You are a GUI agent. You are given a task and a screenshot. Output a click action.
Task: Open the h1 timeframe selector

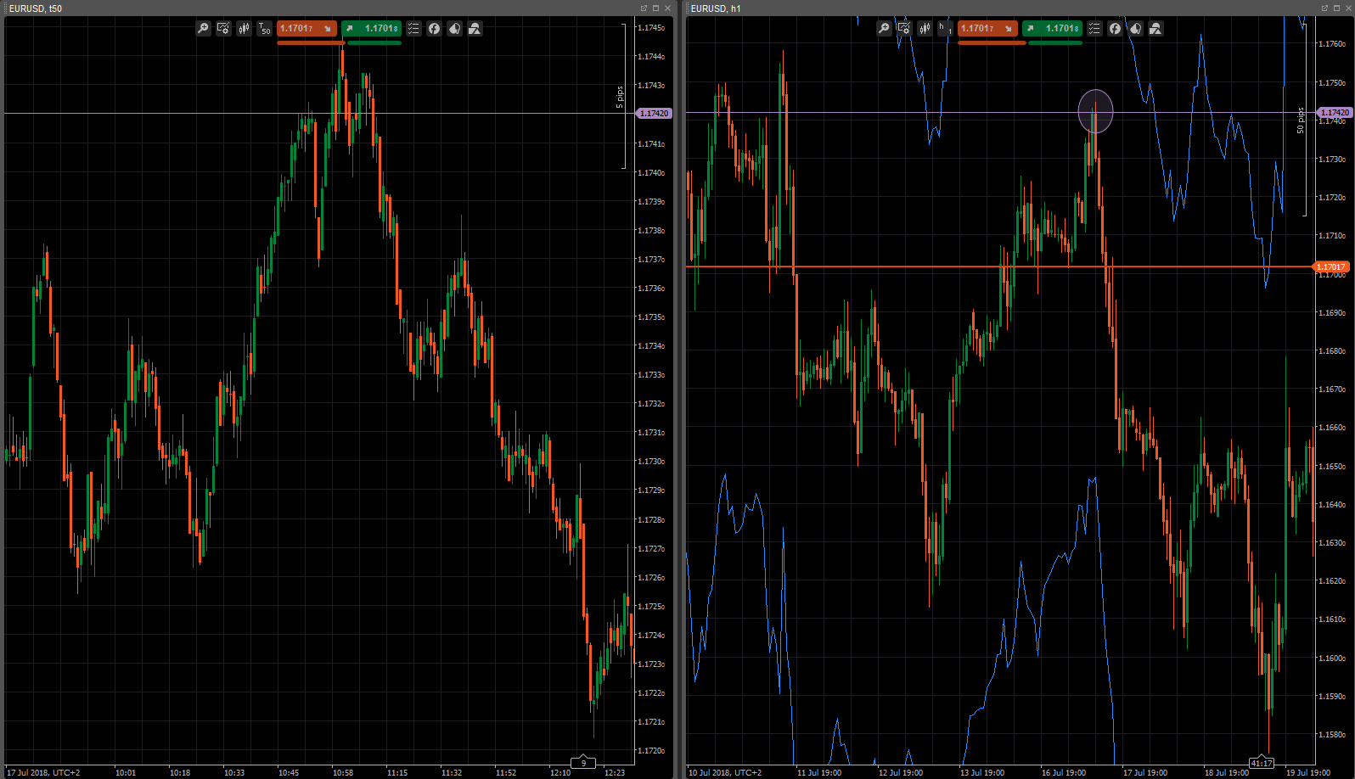tap(945, 29)
